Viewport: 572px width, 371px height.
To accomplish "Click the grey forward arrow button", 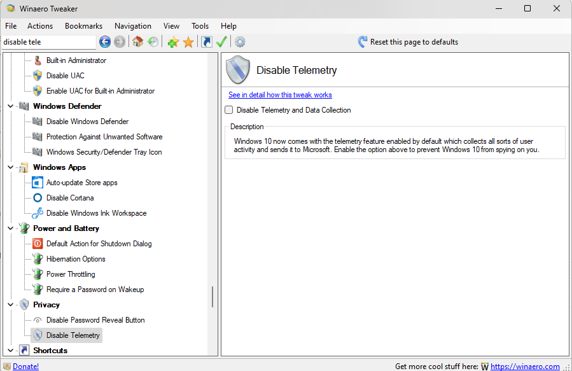I will tap(119, 42).
